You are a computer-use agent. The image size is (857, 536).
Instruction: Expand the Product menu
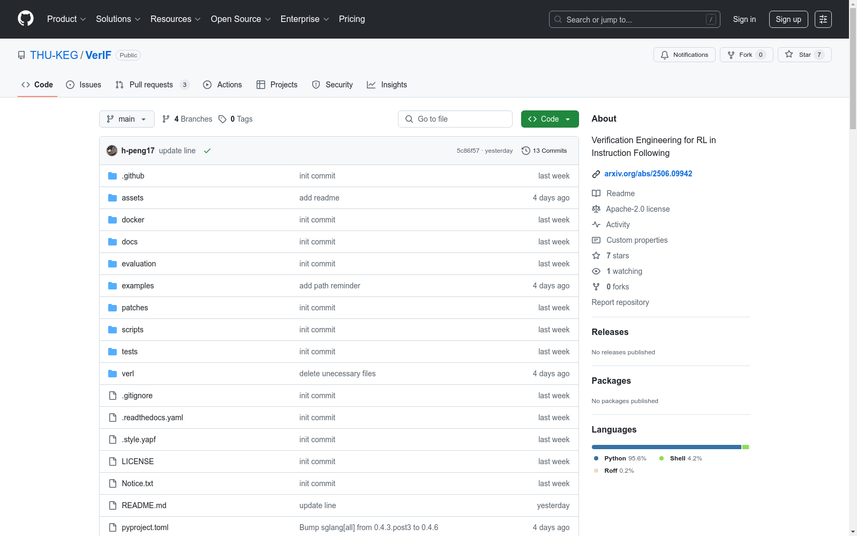[x=66, y=19]
